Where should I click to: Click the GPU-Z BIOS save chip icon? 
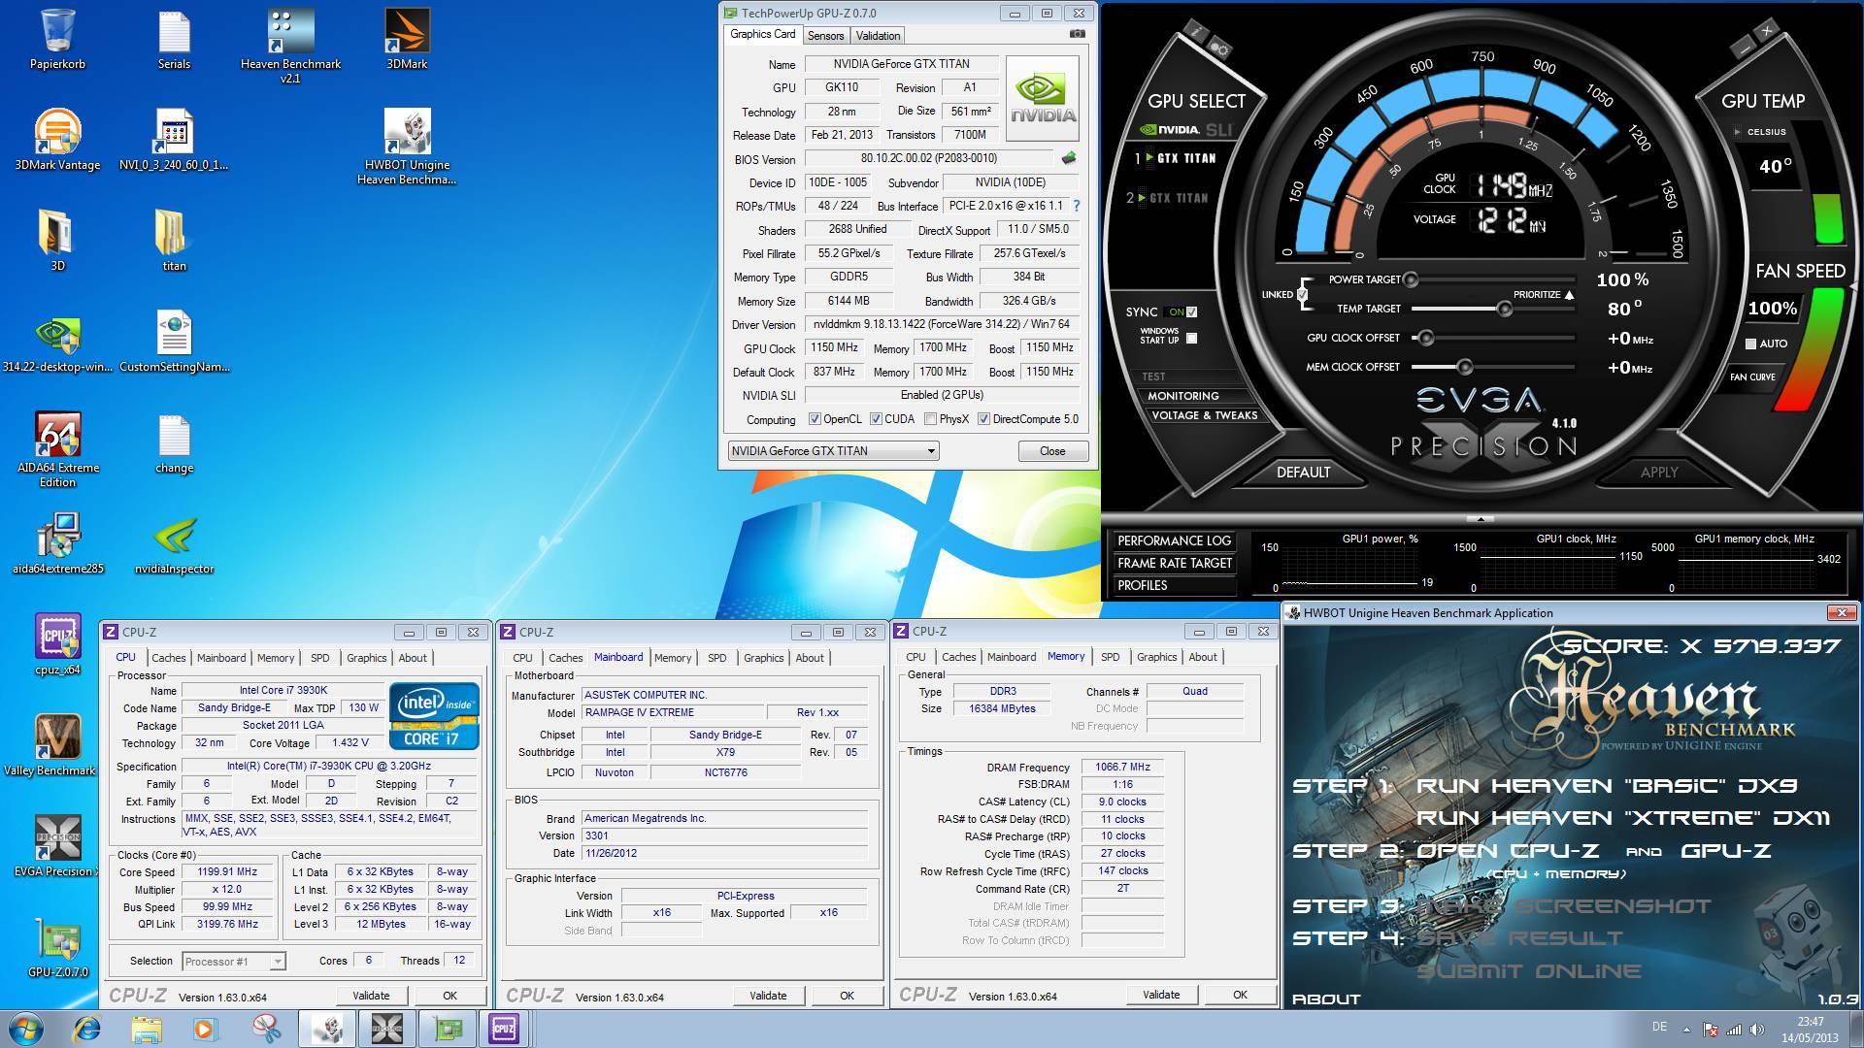pos(1069,158)
